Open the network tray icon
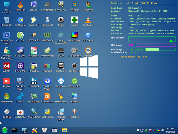 142,130
